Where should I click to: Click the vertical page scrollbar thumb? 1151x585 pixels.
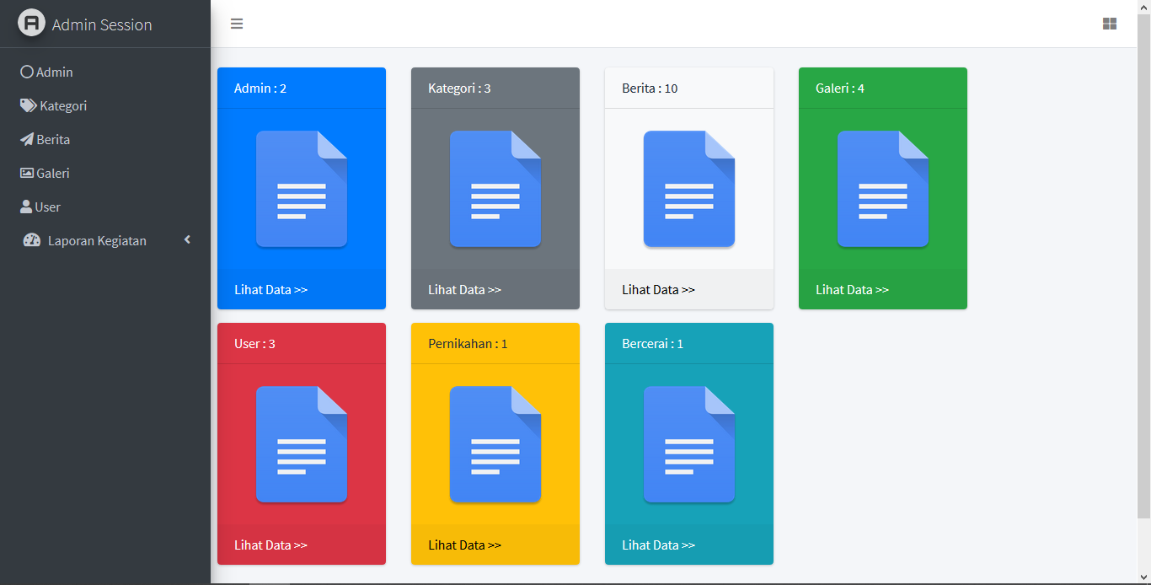(x=1143, y=266)
